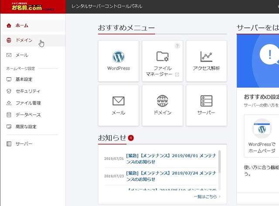Select ホーム in the sidebar
Viewport: 279px width, 206px height.
22,26
